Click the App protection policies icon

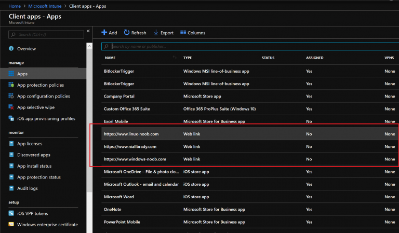11,85
